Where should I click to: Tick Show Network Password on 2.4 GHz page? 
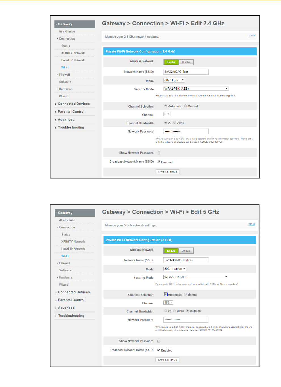pyautogui.click(x=159, y=153)
